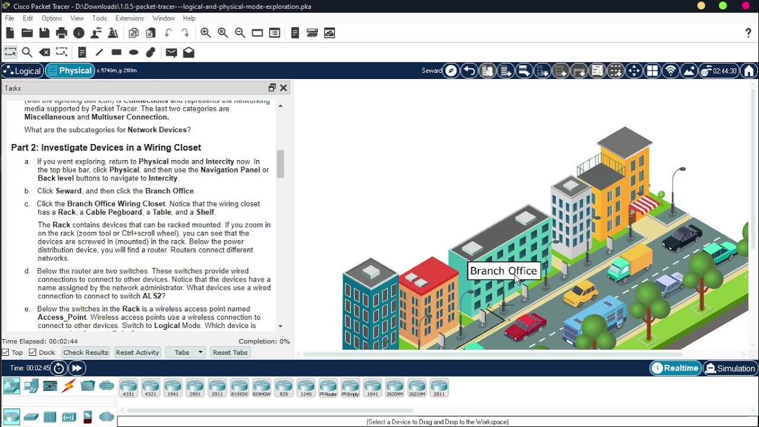This screenshot has width=759, height=427.
Task: Select Switches subcategory icon
Action: tap(31, 417)
